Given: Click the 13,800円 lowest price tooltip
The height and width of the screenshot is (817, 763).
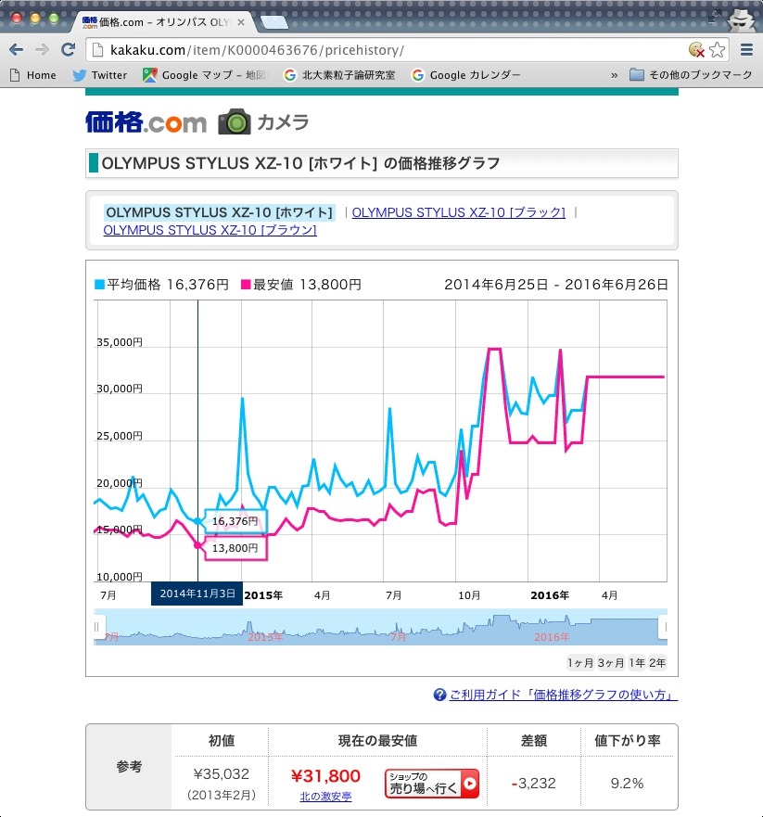Looking at the screenshot, I should click(235, 548).
